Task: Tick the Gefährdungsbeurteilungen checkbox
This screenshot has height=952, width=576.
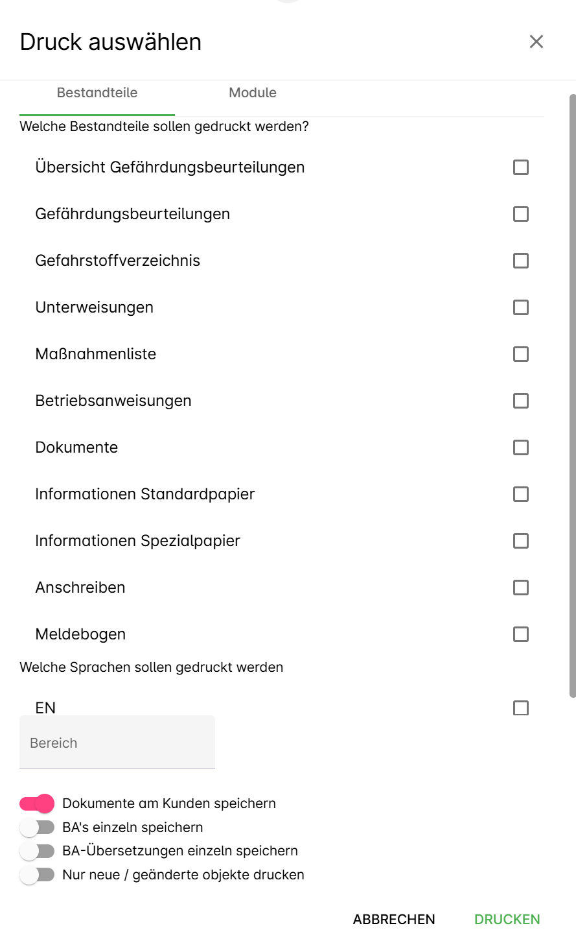Action: pos(520,214)
